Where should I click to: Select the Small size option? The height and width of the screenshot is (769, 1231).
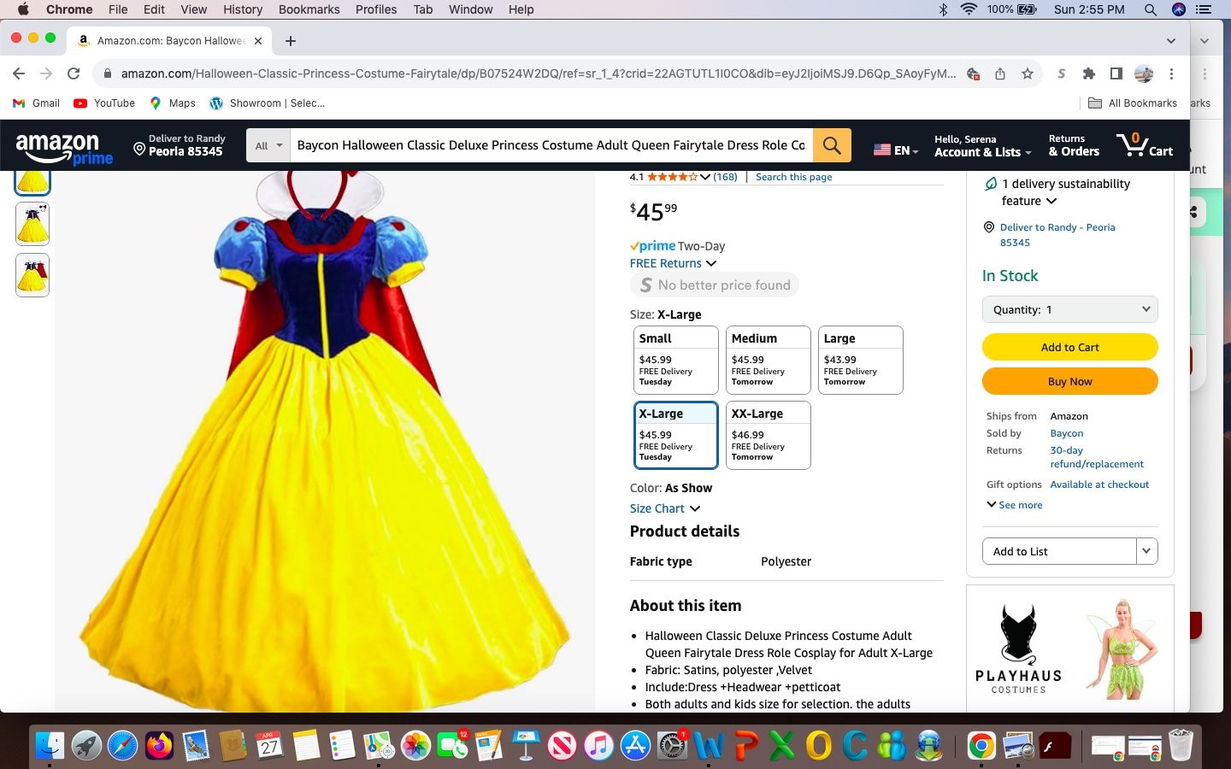675,360
